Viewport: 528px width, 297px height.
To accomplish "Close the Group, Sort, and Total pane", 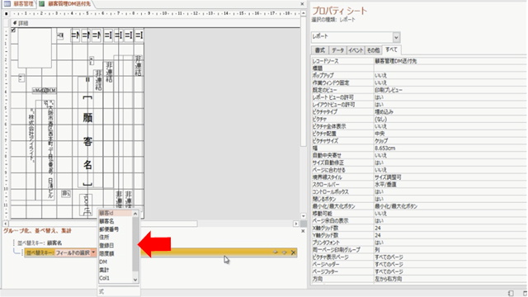I will [303, 231].
